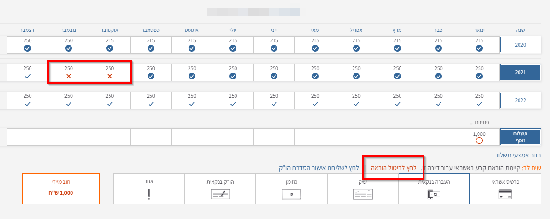
Task: Select bank standing order (הו"ק בנקאית) option
Action: [220, 188]
